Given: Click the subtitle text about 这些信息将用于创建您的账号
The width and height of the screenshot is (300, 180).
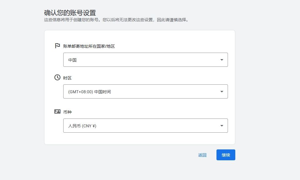Looking at the screenshot, I should 116,20.
